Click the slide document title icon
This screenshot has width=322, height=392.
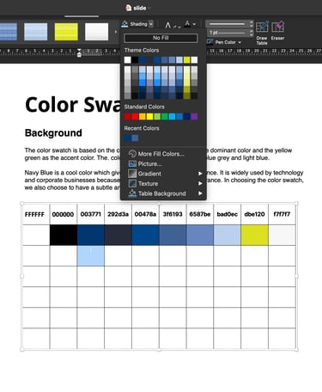point(129,8)
